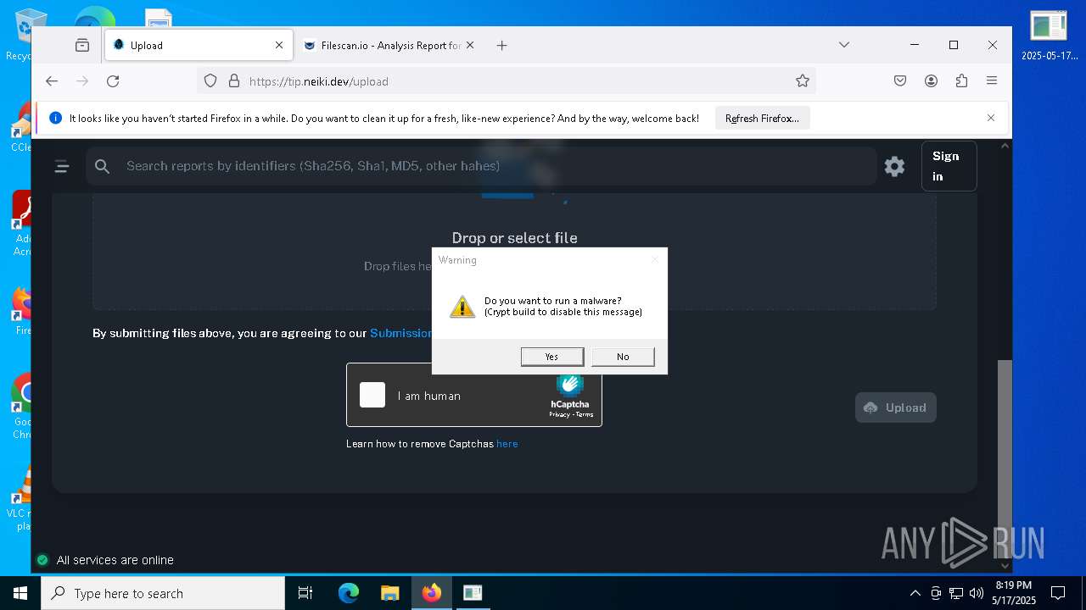1086x610 pixels.
Task: Click the magnifier search icon
Action: (103, 166)
